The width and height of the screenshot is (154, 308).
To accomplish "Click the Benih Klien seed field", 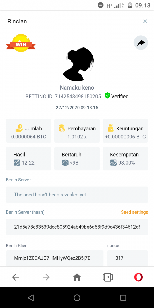I will [x=55, y=258].
